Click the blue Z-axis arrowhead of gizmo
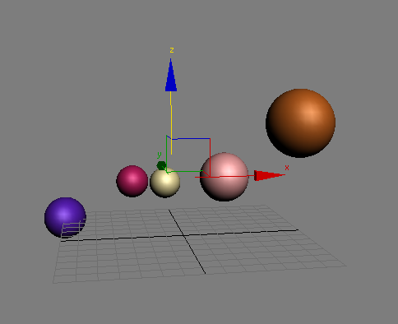 [171, 76]
